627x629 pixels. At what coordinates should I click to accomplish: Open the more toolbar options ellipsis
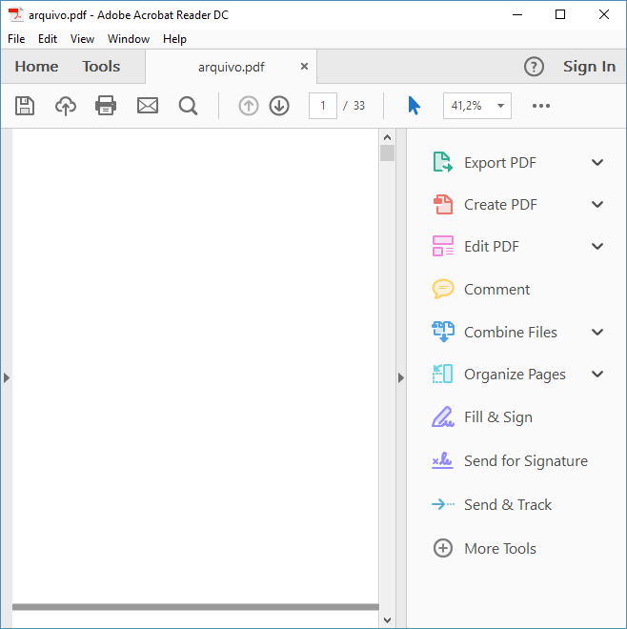coord(541,106)
